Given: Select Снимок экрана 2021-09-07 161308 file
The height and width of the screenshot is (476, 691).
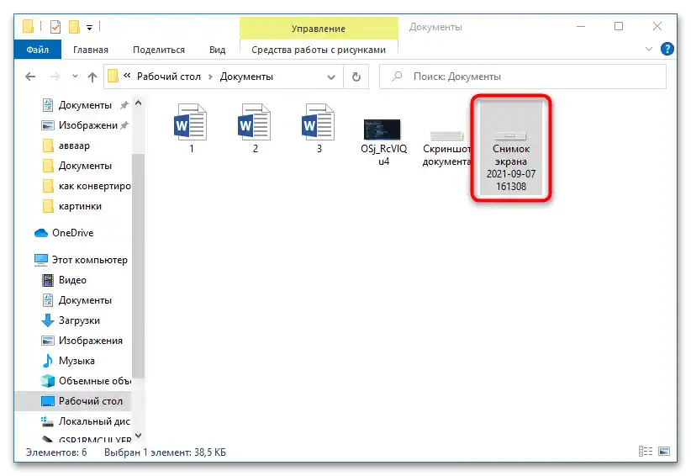Looking at the screenshot, I should 511,148.
